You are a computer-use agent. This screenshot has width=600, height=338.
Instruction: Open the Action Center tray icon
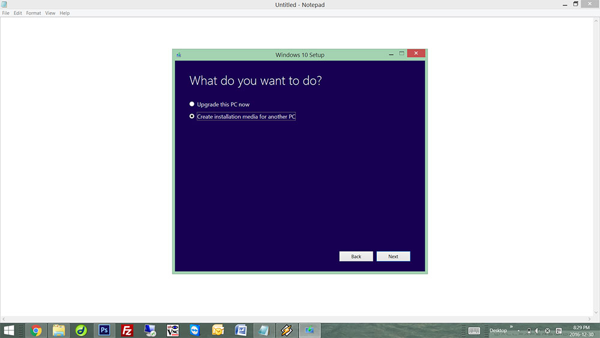pyautogui.click(x=559, y=331)
